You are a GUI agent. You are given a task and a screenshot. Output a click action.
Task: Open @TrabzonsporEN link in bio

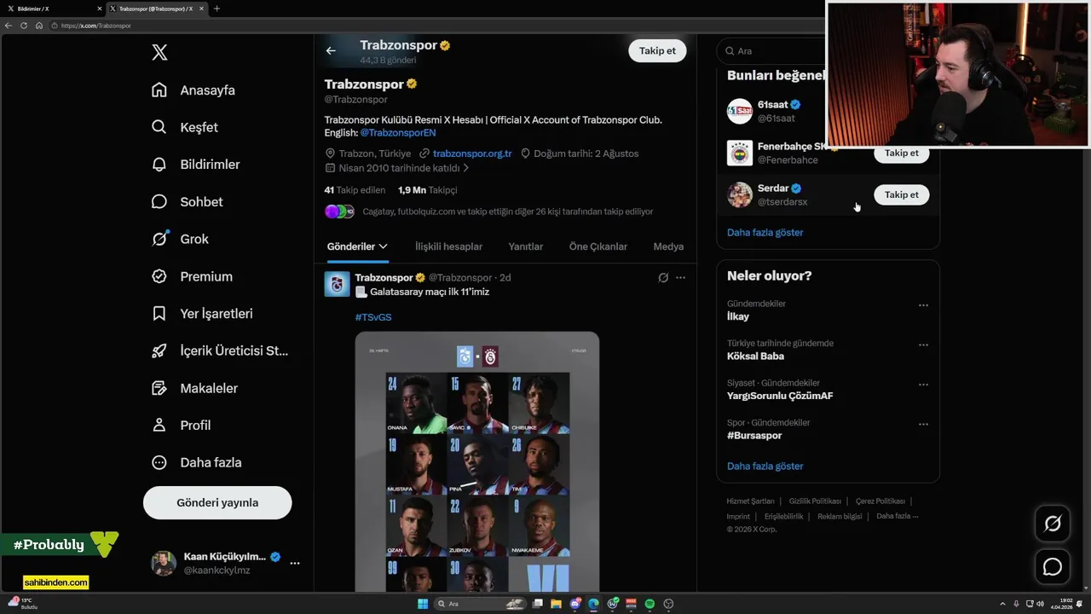pos(398,133)
